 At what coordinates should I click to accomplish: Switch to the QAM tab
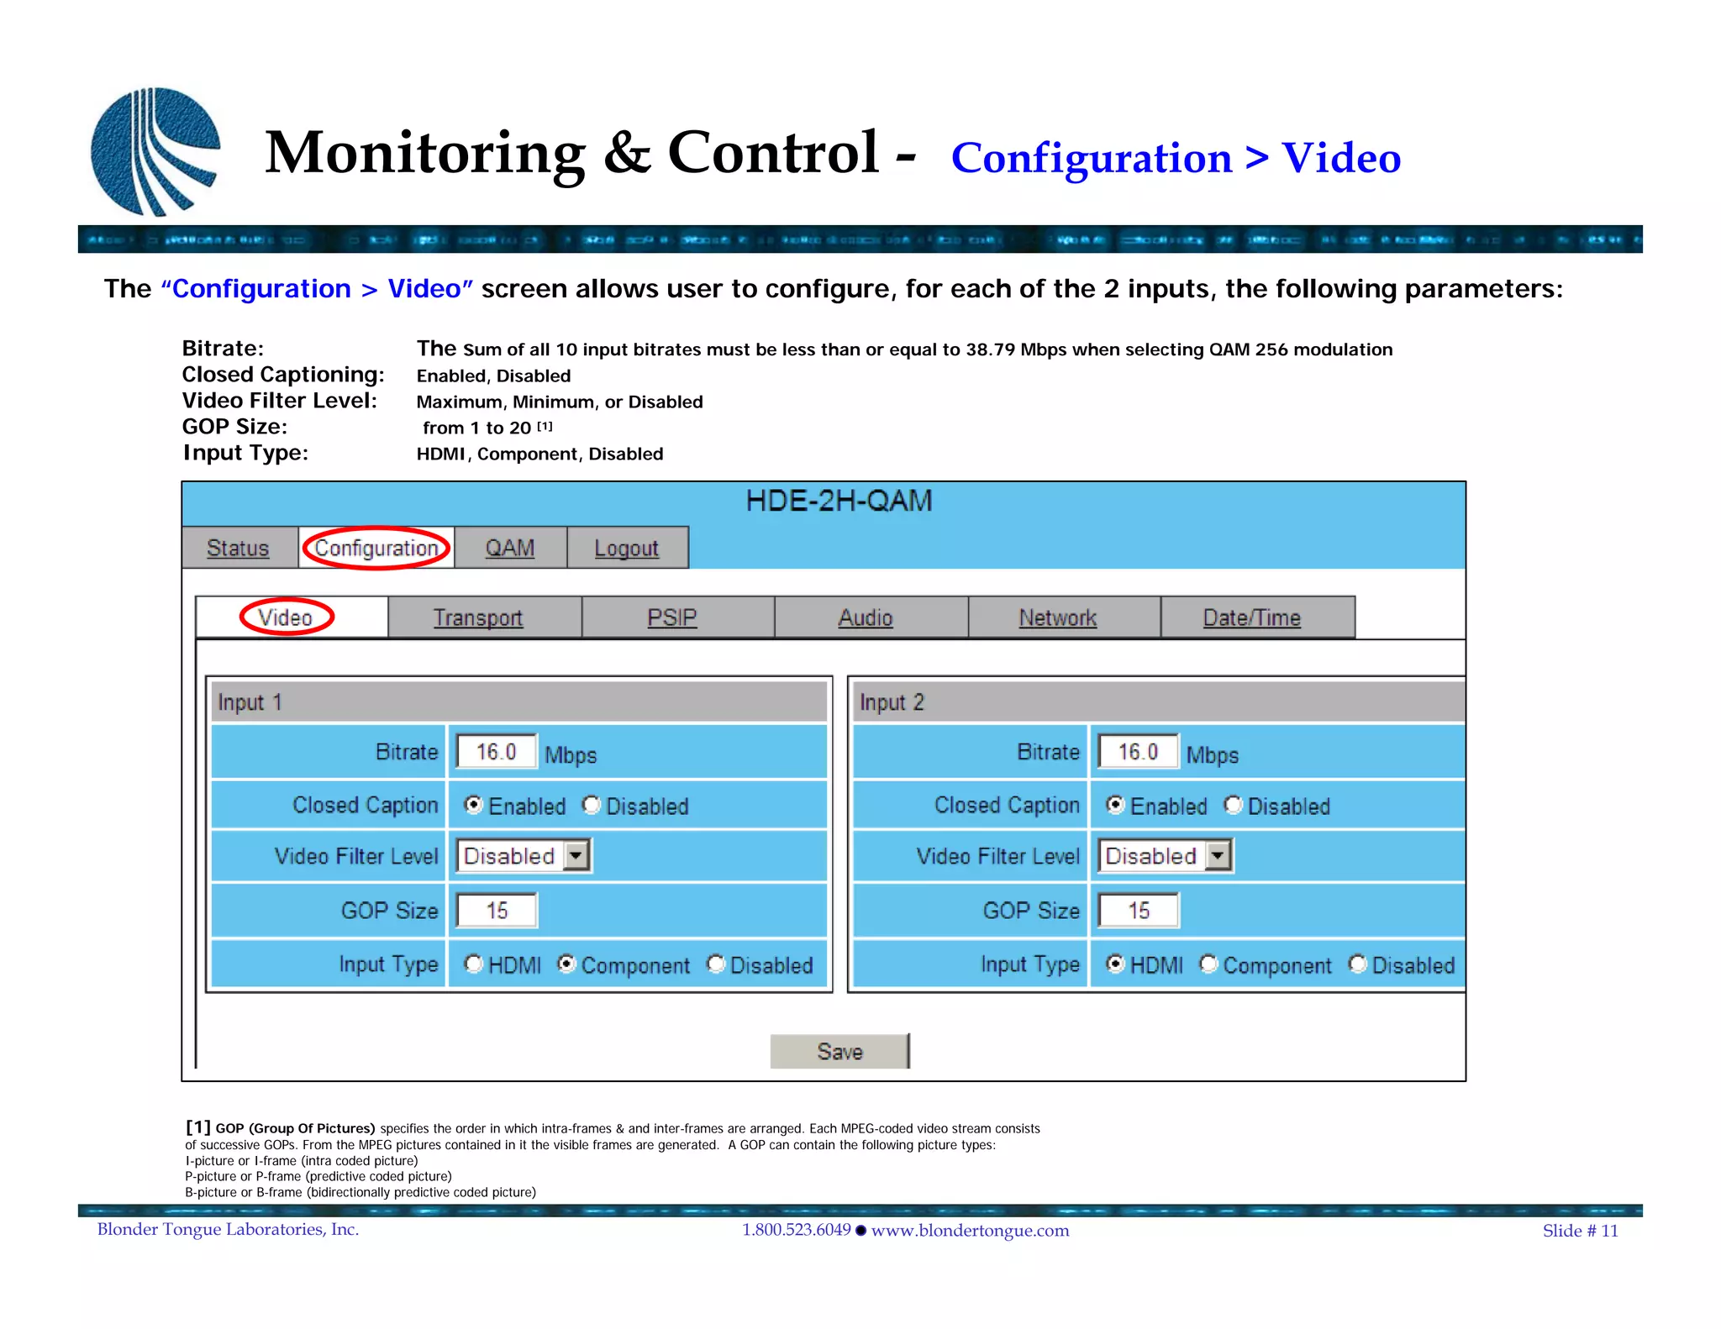(510, 548)
